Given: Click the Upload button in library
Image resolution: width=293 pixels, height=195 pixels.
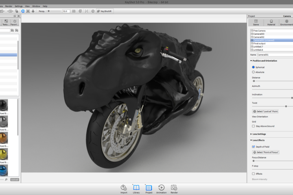Looking at the screenshot, I should (15, 180).
